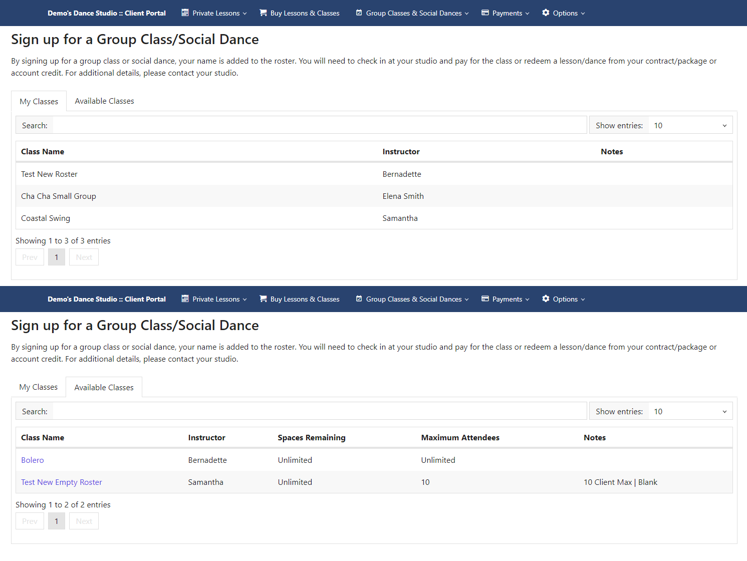The width and height of the screenshot is (747, 561).
Task: Click Payments credit card icon in top navbar
Action: (485, 13)
